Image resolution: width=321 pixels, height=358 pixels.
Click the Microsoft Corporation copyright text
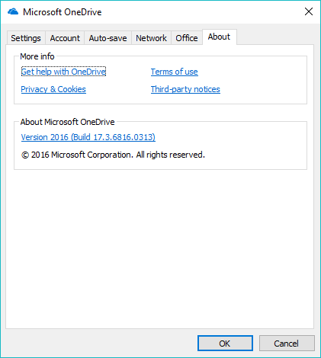pyautogui.click(x=113, y=155)
